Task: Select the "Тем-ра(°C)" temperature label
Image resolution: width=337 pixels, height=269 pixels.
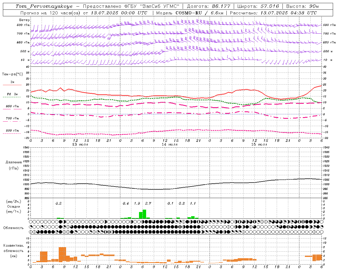Action: (12, 74)
